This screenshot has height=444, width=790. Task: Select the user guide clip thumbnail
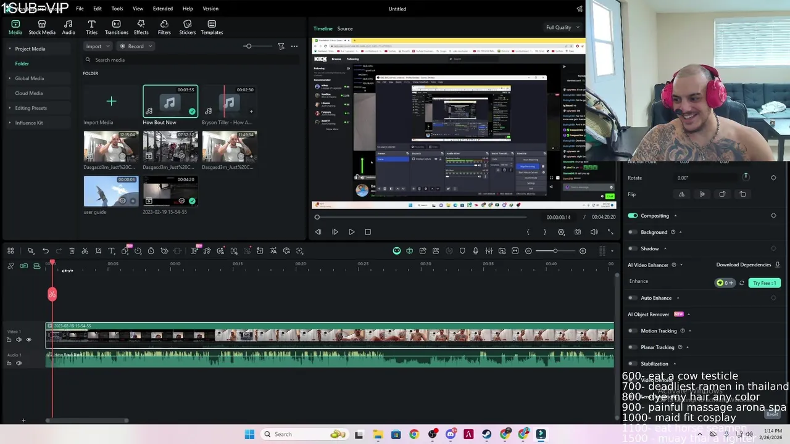point(111,191)
